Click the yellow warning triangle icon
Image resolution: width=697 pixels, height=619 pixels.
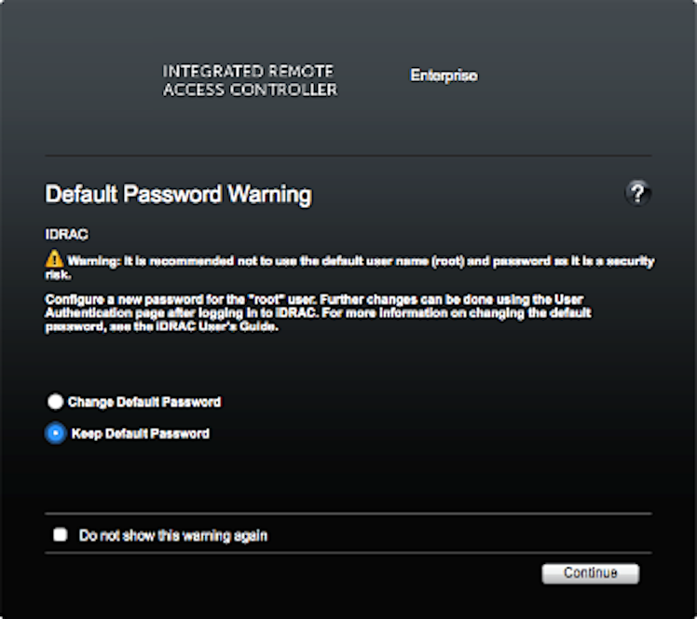pyautogui.click(x=54, y=262)
